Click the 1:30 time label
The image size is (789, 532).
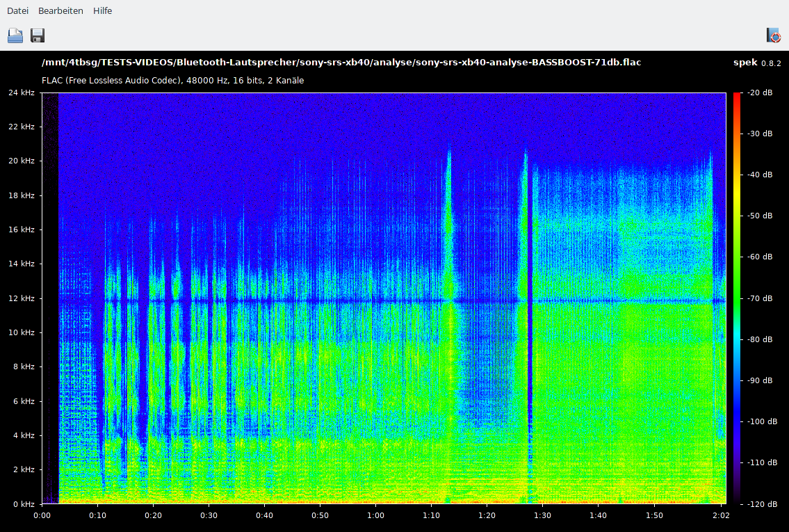(x=542, y=515)
